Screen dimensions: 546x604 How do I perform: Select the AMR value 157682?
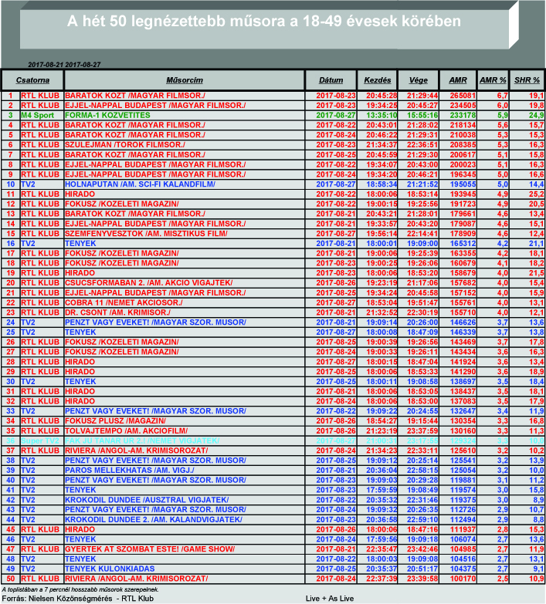tap(463, 283)
